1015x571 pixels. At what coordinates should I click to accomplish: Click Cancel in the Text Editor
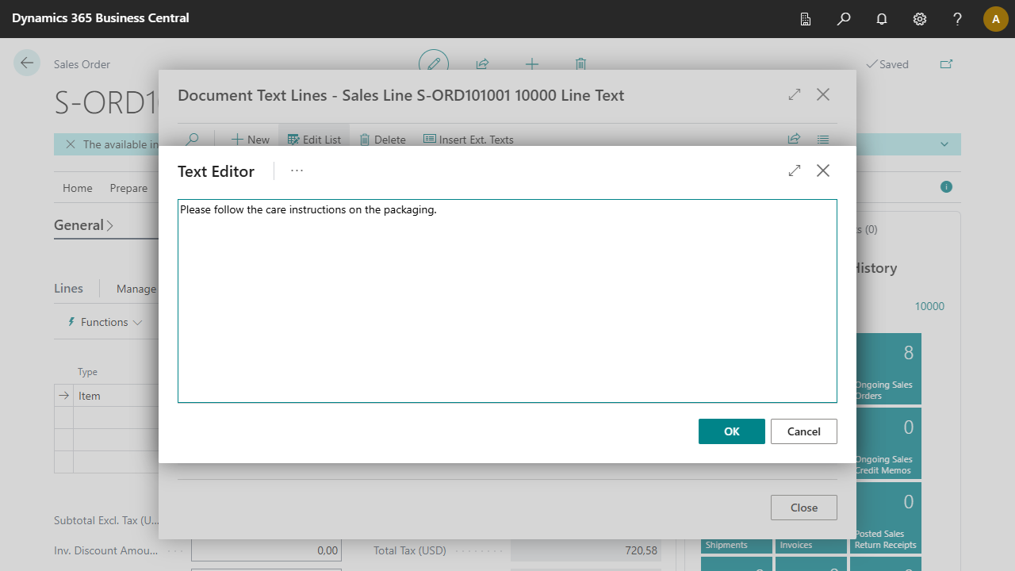803,431
